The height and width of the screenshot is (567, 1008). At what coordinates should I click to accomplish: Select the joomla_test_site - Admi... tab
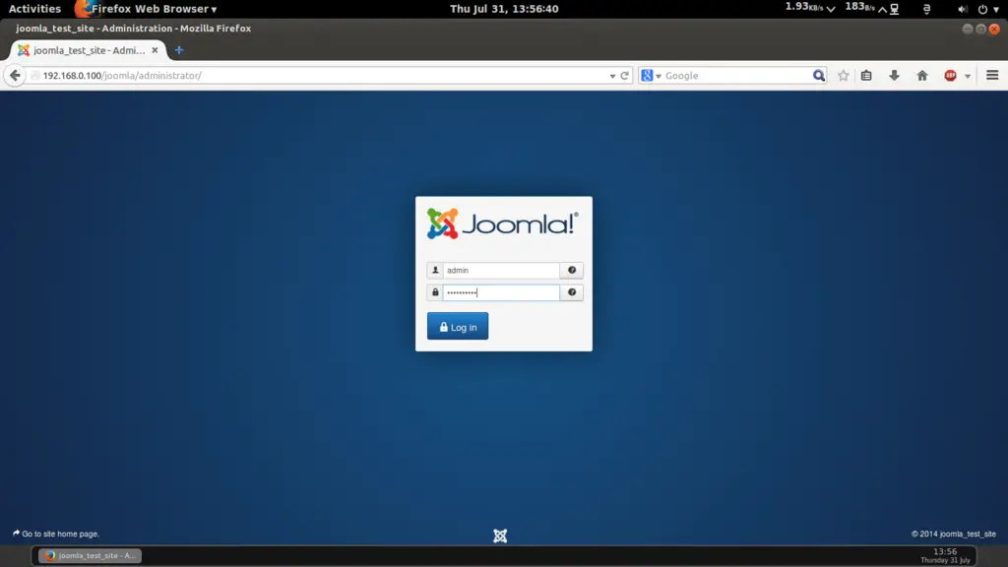tap(88, 50)
